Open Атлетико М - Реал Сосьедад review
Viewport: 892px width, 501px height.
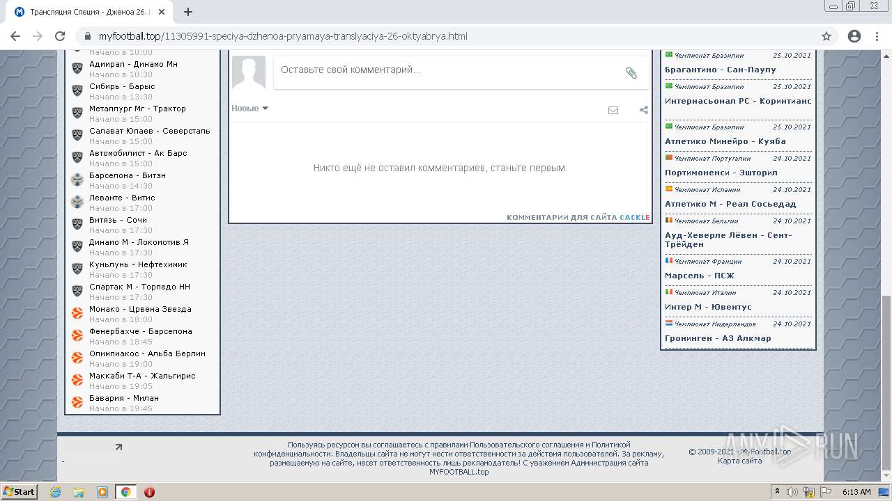pyautogui.click(x=730, y=204)
